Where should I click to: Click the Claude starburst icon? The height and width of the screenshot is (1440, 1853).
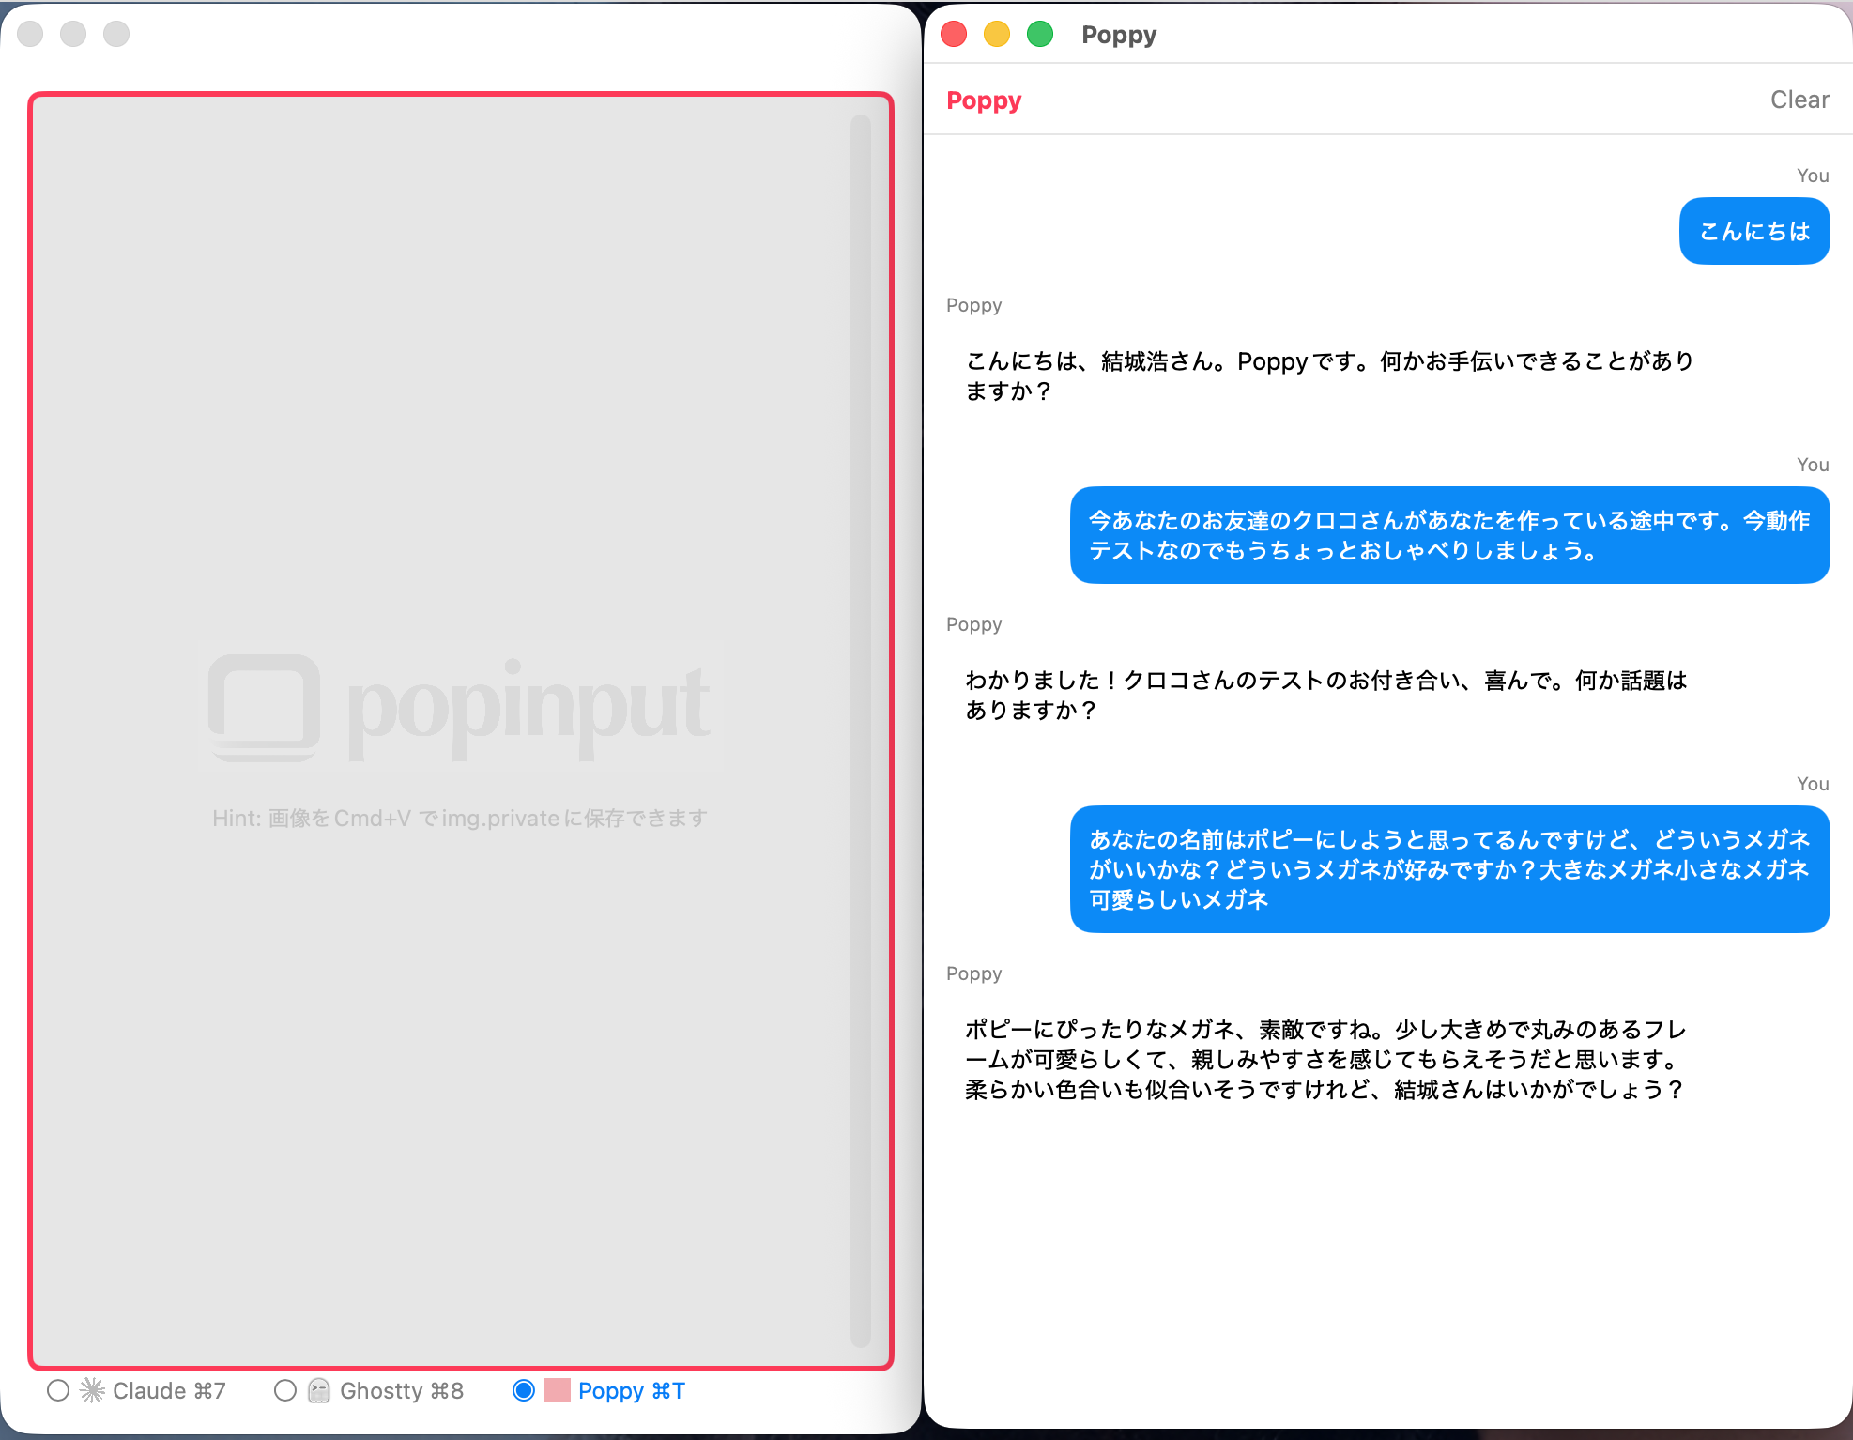point(92,1390)
